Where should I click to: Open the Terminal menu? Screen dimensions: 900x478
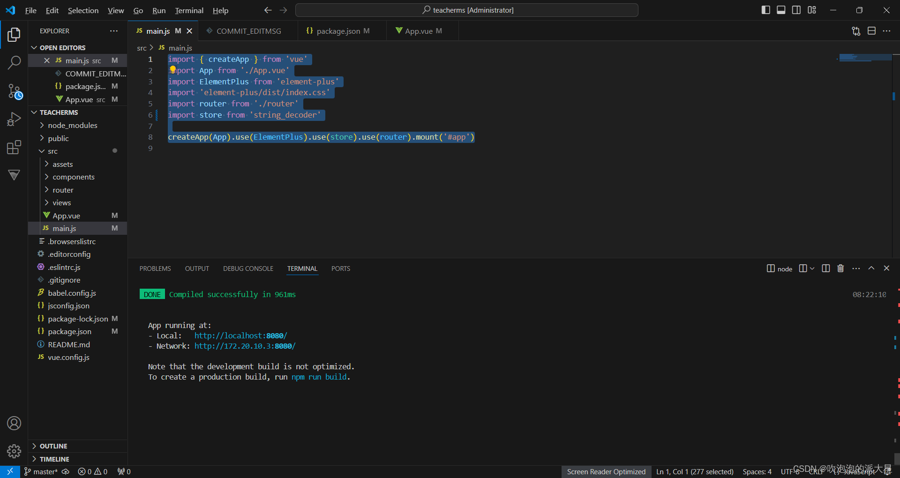[188, 10]
